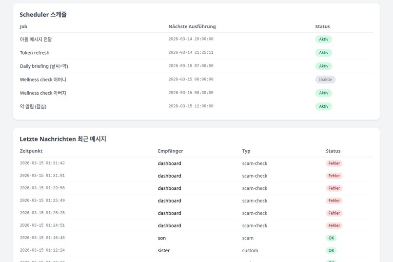Click Aktiv badge for Wellness check 아버지
The image size is (393, 262).
click(x=324, y=93)
